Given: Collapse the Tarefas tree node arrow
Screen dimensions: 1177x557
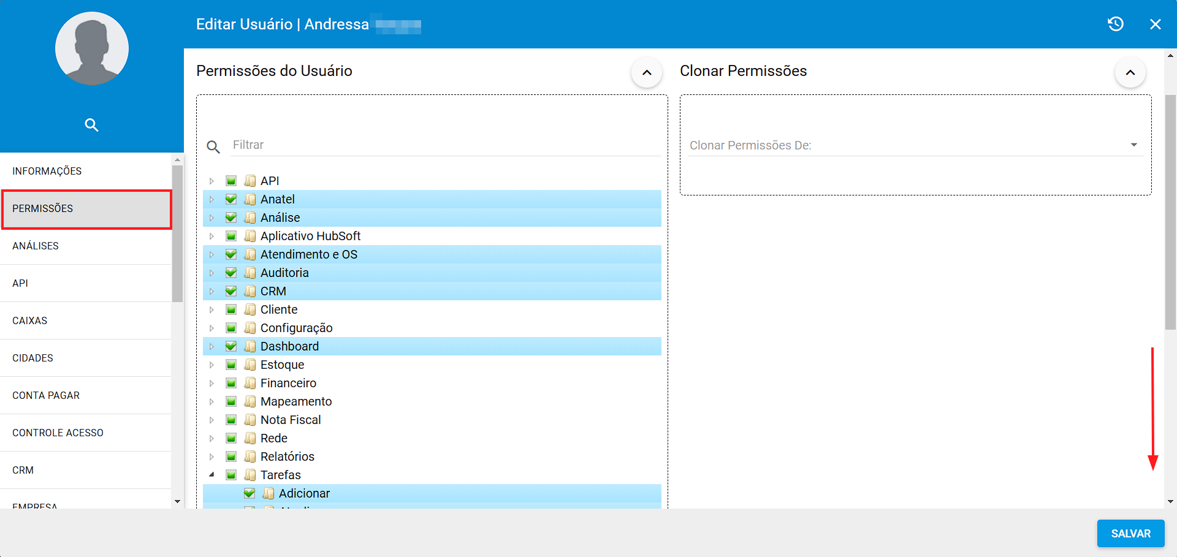Looking at the screenshot, I should (x=211, y=475).
